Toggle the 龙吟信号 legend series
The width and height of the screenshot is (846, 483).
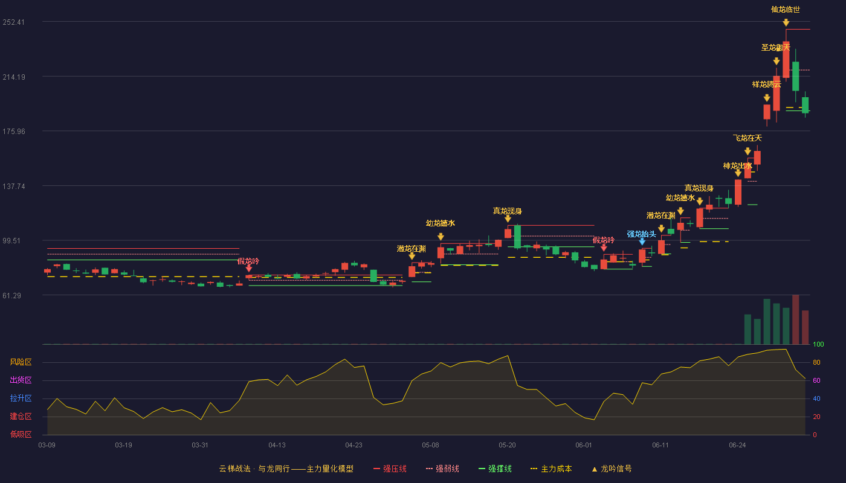[612, 469]
